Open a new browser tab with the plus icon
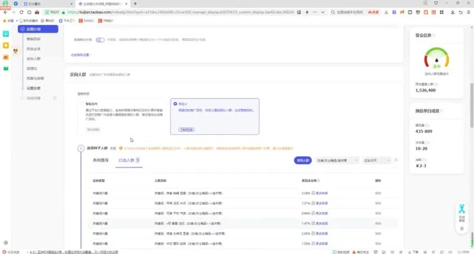 [135, 4]
